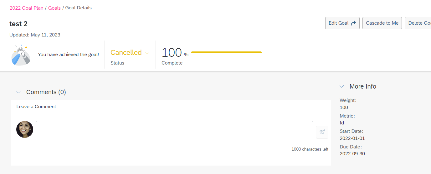Collapse the More Info panel chevron
This screenshot has height=174, width=431.
pyautogui.click(x=342, y=87)
